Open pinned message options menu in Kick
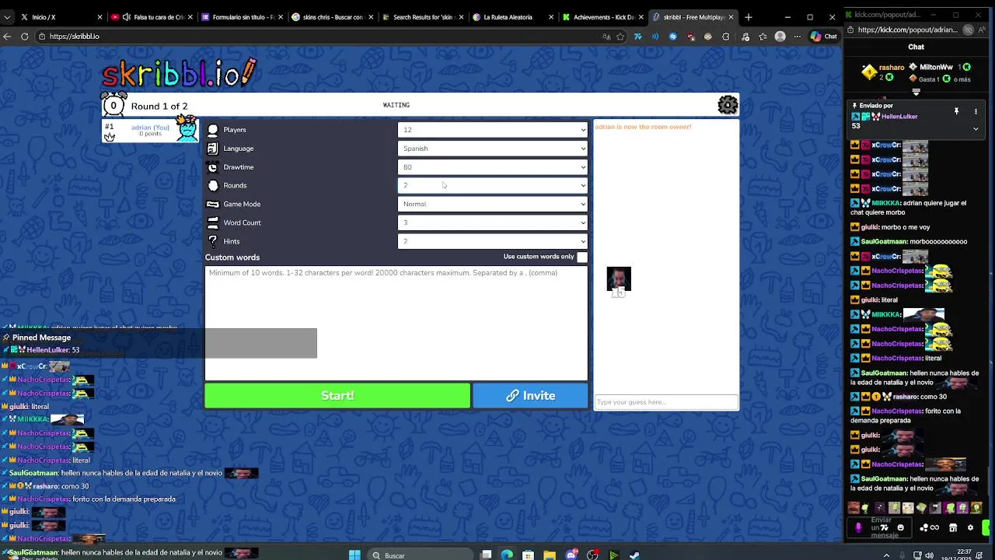This screenshot has width=995, height=560. click(x=976, y=112)
